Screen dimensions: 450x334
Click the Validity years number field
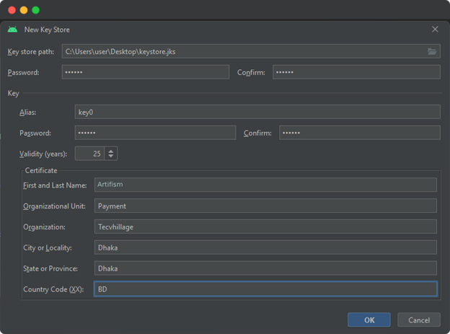[89, 154]
